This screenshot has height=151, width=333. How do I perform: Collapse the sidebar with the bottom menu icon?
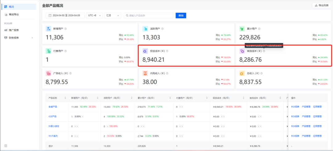click(6, 146)
